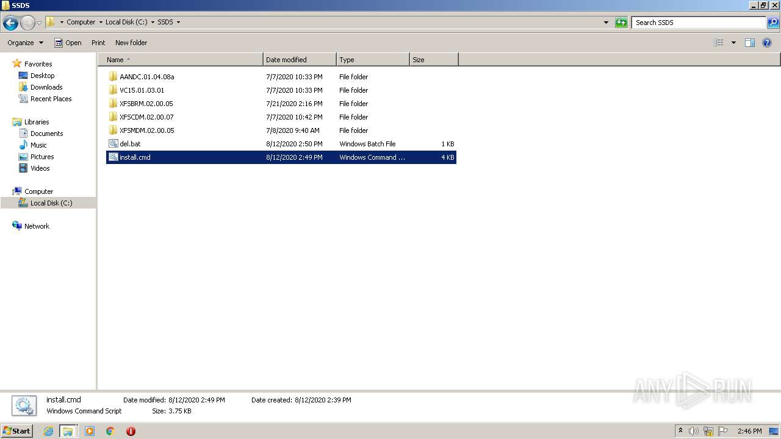Click the del.bat file name
This screenshot has width=781, height=439.
(x=130, y=144)
